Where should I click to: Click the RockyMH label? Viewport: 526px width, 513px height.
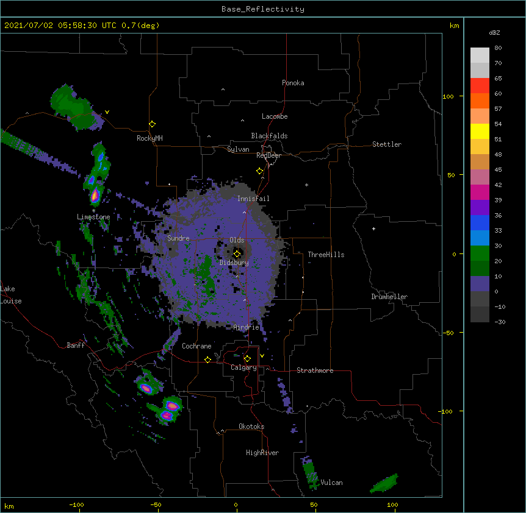tap(150, 138)
